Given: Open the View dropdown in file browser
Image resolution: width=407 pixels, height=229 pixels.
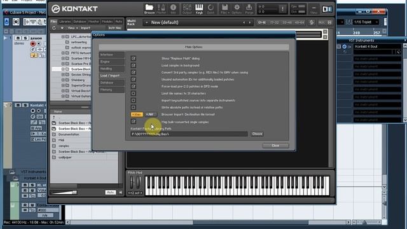Looking at the screenshot, I should (x=72, y=28).
